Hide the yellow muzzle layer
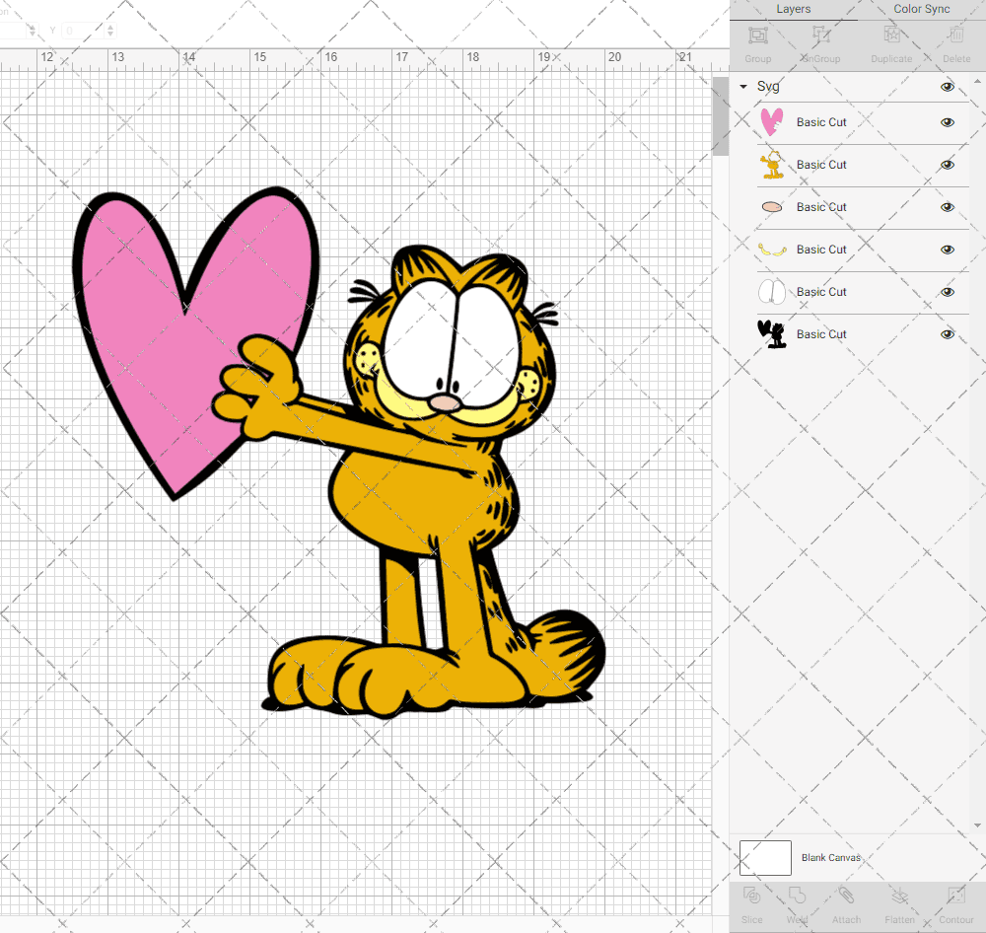This screenshot has width=986, height=933. tap(947, 250)
